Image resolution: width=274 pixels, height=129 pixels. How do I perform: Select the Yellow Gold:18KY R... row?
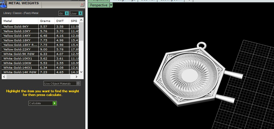40,45
